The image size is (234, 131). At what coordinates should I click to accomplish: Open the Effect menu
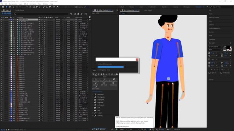(x=26, y=4)
